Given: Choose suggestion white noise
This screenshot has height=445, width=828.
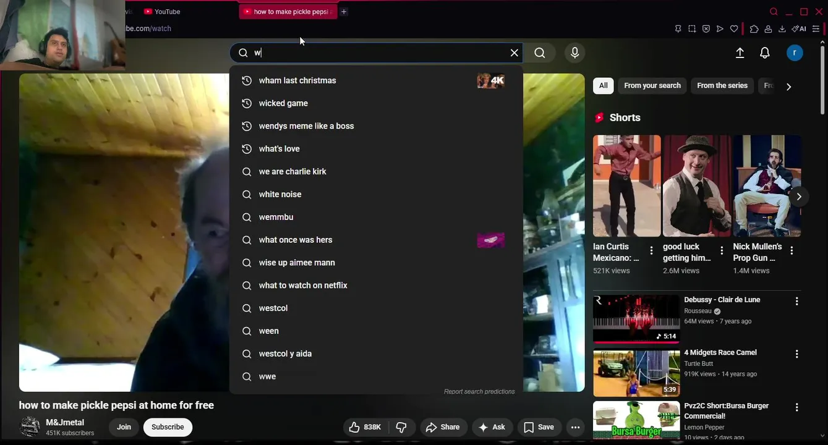Looking at the screenshot, I should [x=376, y=194].
